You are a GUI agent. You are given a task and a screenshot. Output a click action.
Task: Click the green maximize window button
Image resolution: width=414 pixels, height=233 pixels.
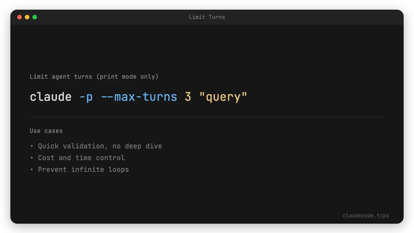tap(34, 17)
